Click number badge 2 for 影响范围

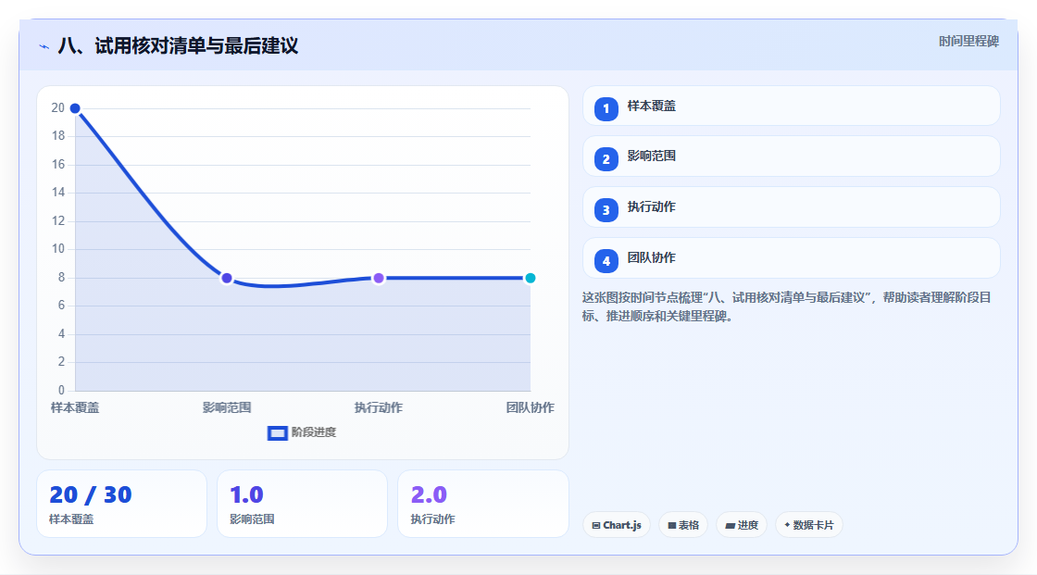point(606,159)
